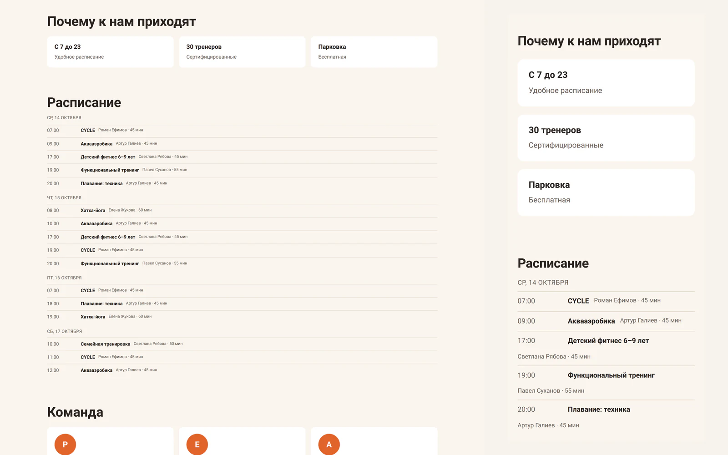This screenshot has height=455, width=728.
Task: Select 'СР, 14 ОКТЯБРЯ' label in the wide layout
Action: 64,118
